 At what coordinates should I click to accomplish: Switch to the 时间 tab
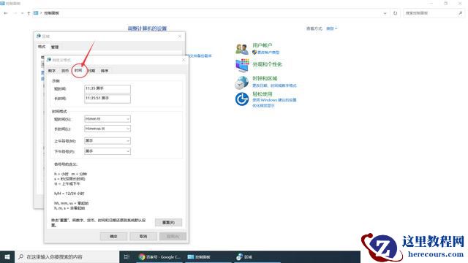[x=78, y=70]
